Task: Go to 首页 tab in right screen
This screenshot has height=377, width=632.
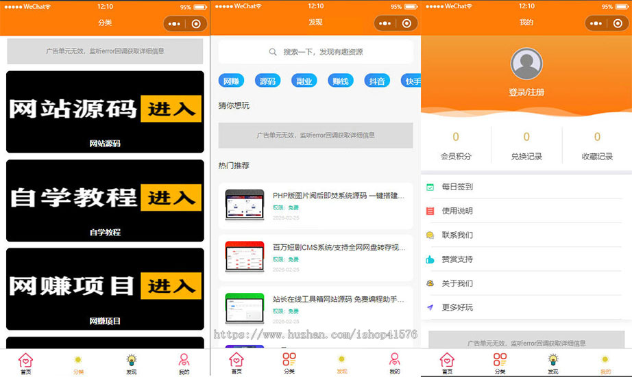Action: 447,363
